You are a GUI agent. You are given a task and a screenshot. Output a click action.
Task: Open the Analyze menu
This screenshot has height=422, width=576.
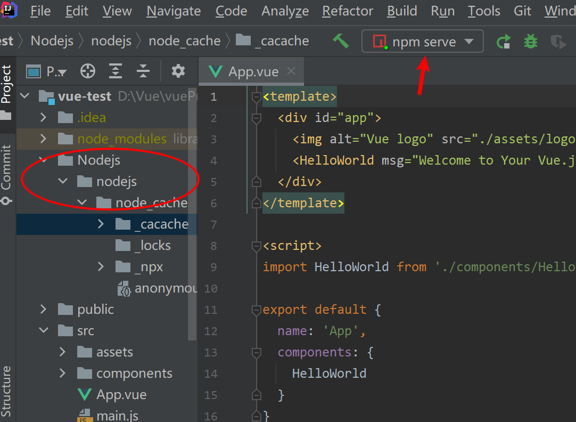pyautogui.click(x=285, y=11)
